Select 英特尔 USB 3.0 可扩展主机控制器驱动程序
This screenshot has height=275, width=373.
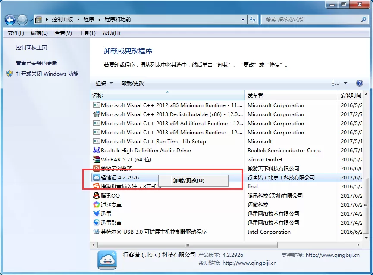coord(154,232)
